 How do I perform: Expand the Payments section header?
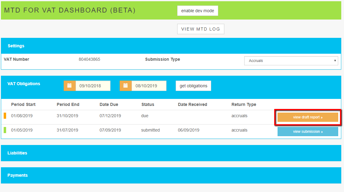click(171, 175)
